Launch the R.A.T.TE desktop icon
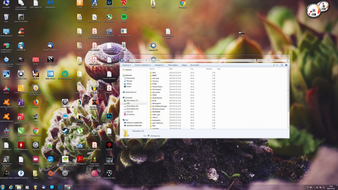 [109, 146]
